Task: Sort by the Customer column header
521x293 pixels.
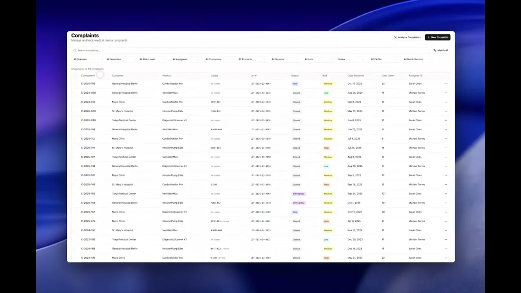Action: pos(118,76)
